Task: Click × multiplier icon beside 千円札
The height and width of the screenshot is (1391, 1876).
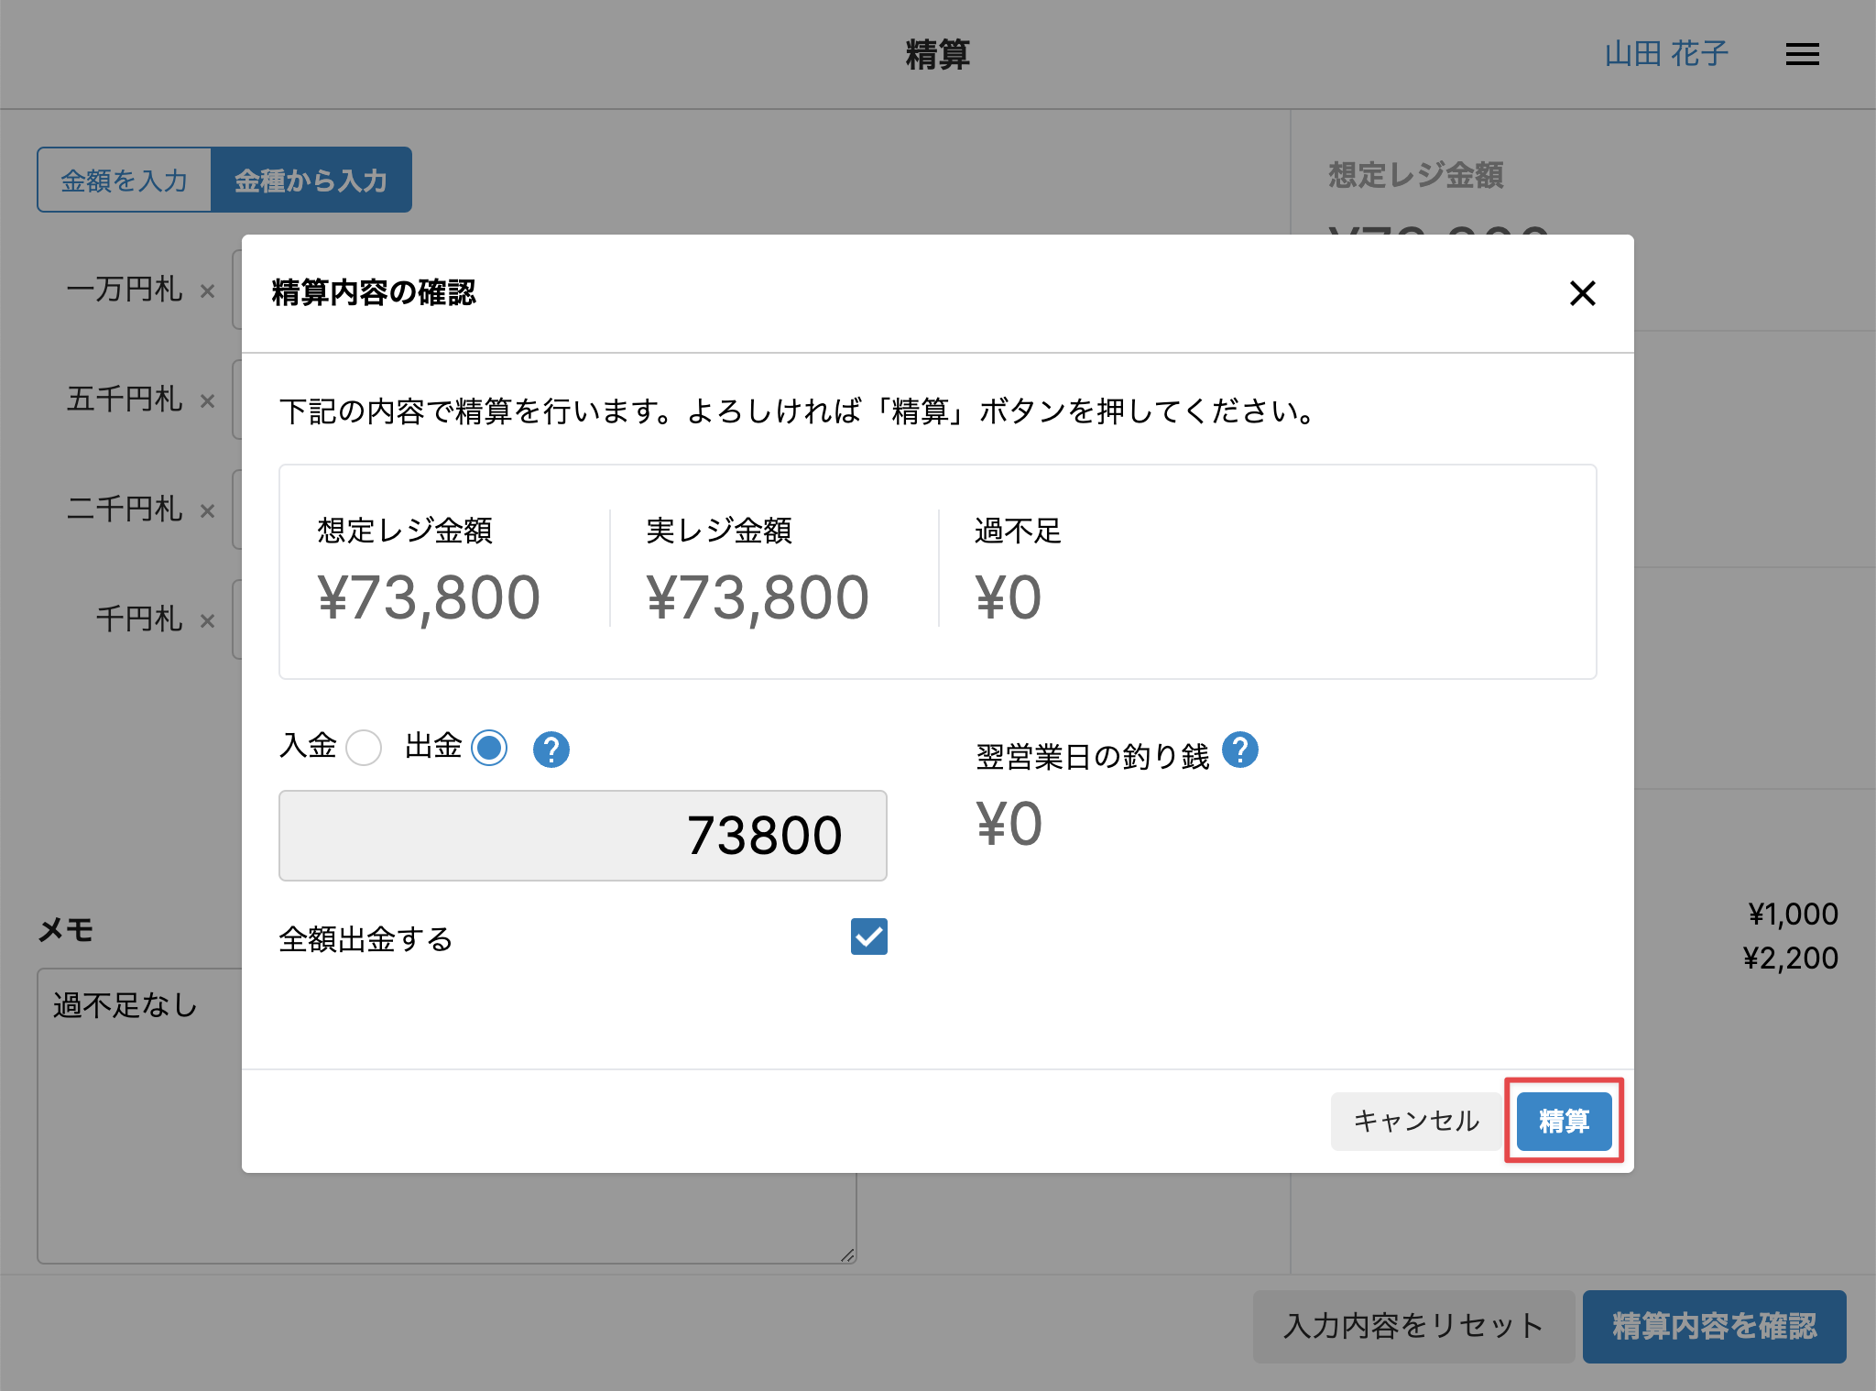Action: 208,621
